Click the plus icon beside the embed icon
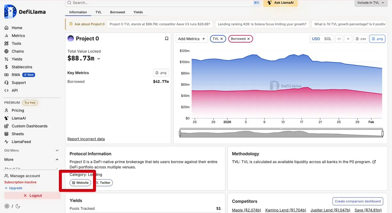Viewport: 392px width, 213px height. click(348, 39)
